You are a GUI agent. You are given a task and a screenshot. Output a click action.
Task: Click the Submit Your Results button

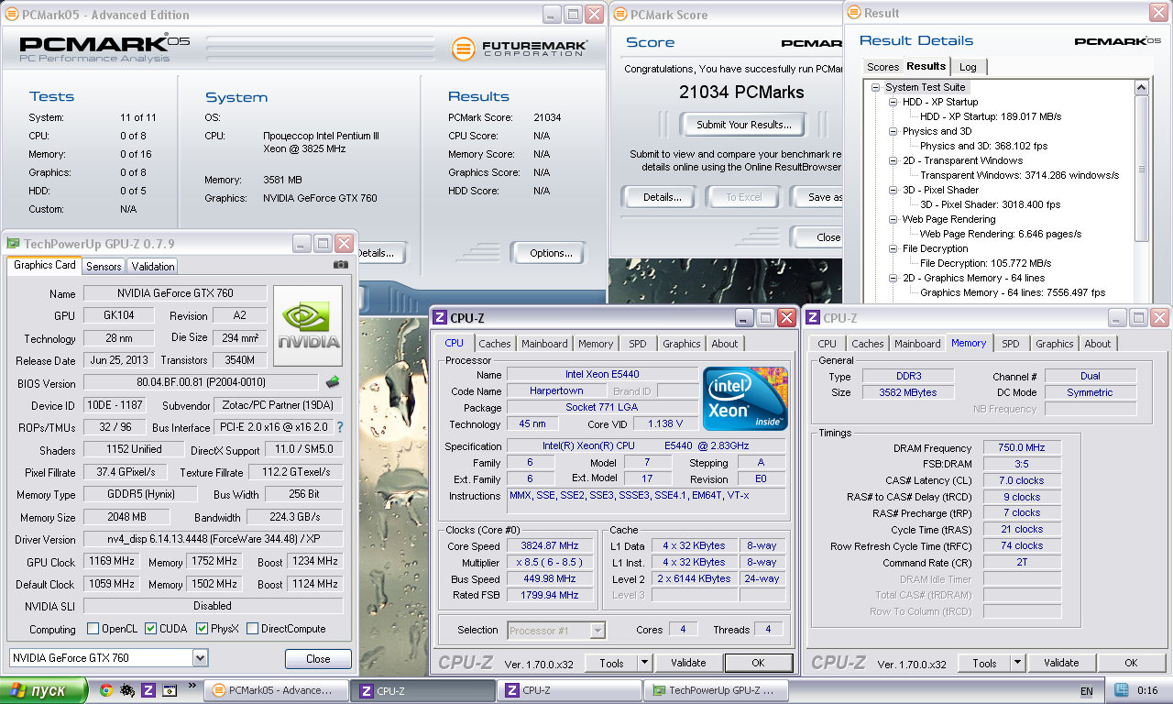point(743,125)
